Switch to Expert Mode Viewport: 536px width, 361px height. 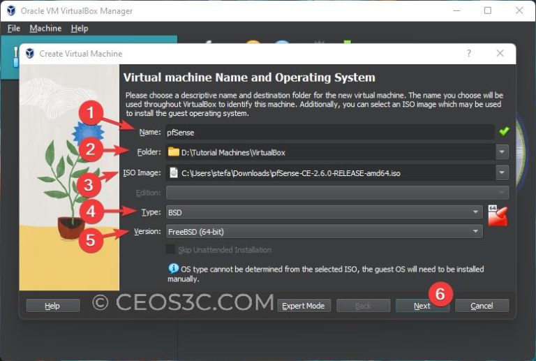(304, 306)
